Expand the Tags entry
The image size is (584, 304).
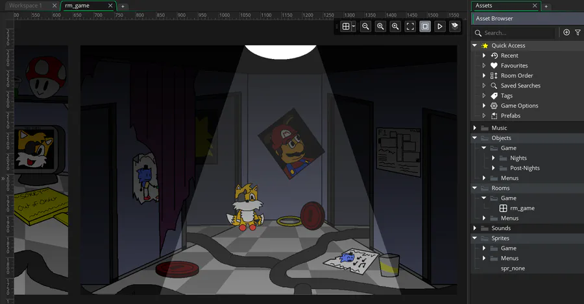[x=484, y=96]
